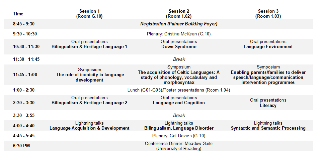Click the Down Syndrome oral presentations
This screenshot has height=151, width=318.
179,47
